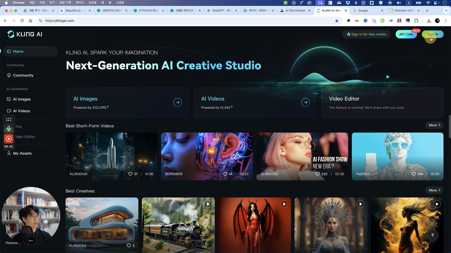Play the red devil woman creative
Screen dimensions: 451x253
(284, 204)
